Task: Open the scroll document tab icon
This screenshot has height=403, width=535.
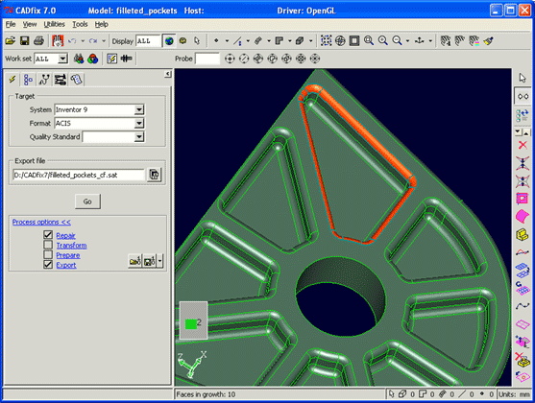Action: [77, 80]
